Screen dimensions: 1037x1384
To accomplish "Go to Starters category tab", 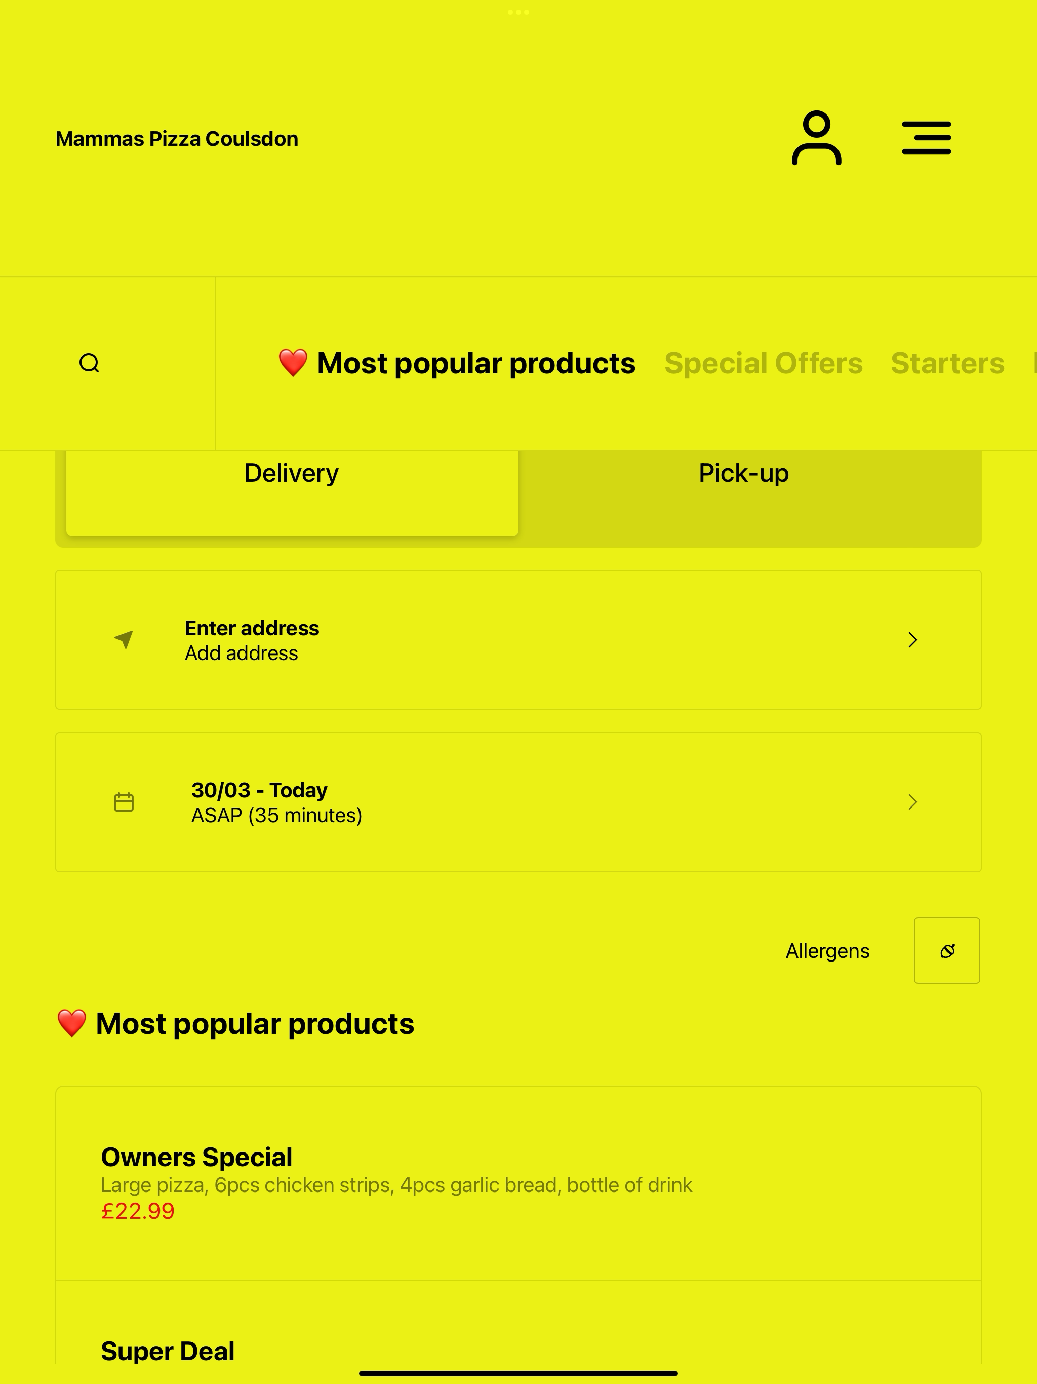I will (947, 363).
